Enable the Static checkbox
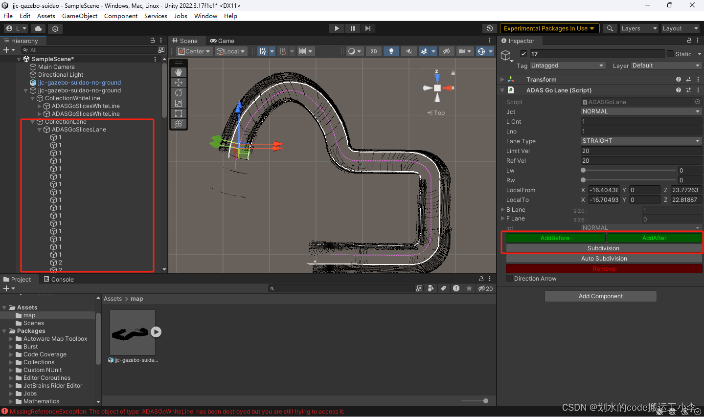This screenshot has height=417, width=704. coord(670,54)
